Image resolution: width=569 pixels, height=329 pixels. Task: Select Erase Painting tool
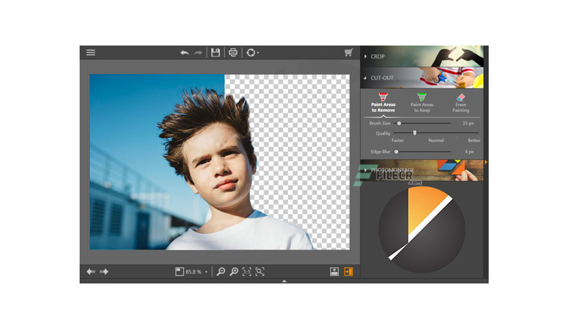(x=461, y=103)
